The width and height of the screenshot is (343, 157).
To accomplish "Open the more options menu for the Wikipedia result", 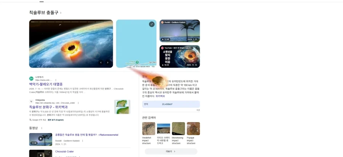I will pyautogui.click(x=78, y=103).
